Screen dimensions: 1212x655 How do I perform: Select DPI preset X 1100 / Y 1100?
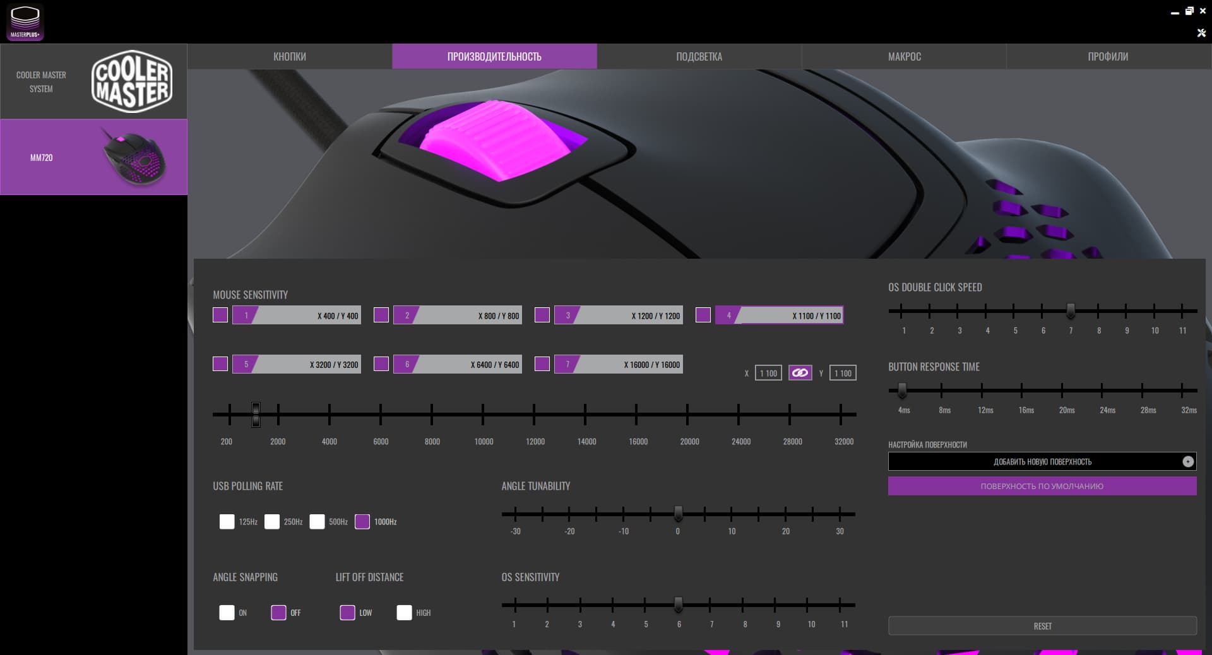[780, 315]
